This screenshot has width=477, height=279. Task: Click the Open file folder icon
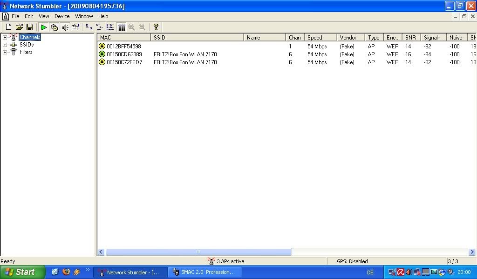pos(19,27)
